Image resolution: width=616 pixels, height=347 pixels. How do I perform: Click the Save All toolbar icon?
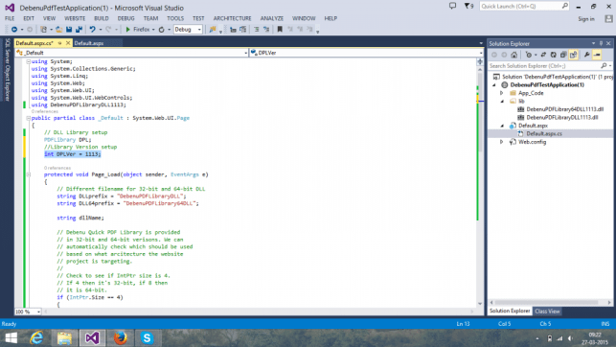(x=79, y=30)
